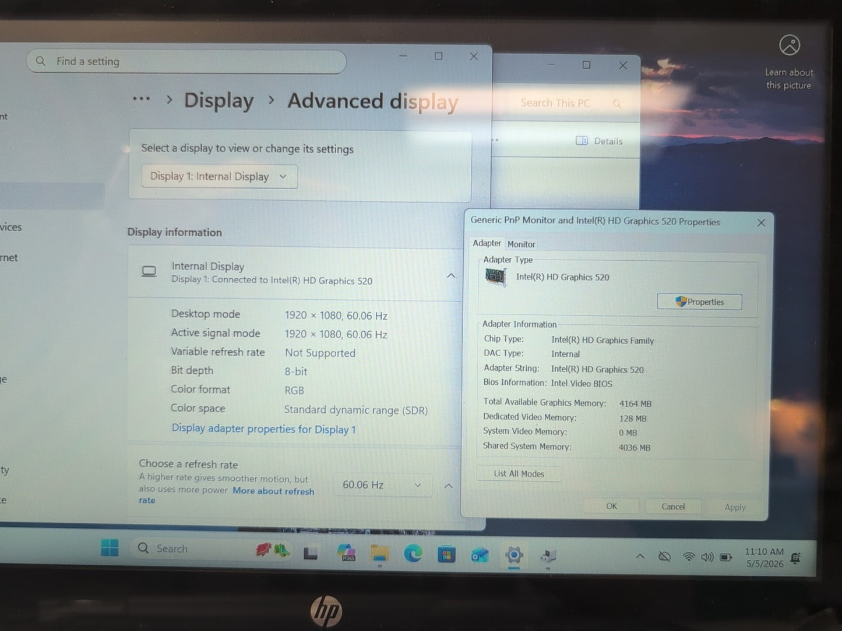Click the volume speaker tray icon
Viewport: 842px width, 631px height.
[x=707, y=557]
